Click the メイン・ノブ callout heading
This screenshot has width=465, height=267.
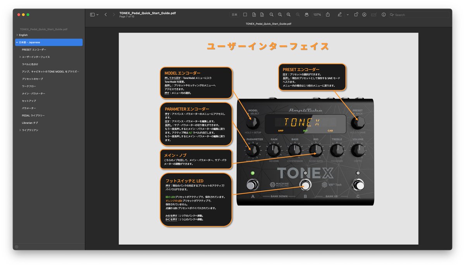pos(175,155)
